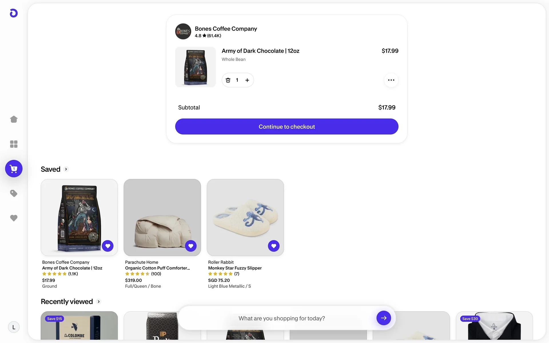Open the three-dot item options menu
549x343 pixels.
[x=391, y=80]
